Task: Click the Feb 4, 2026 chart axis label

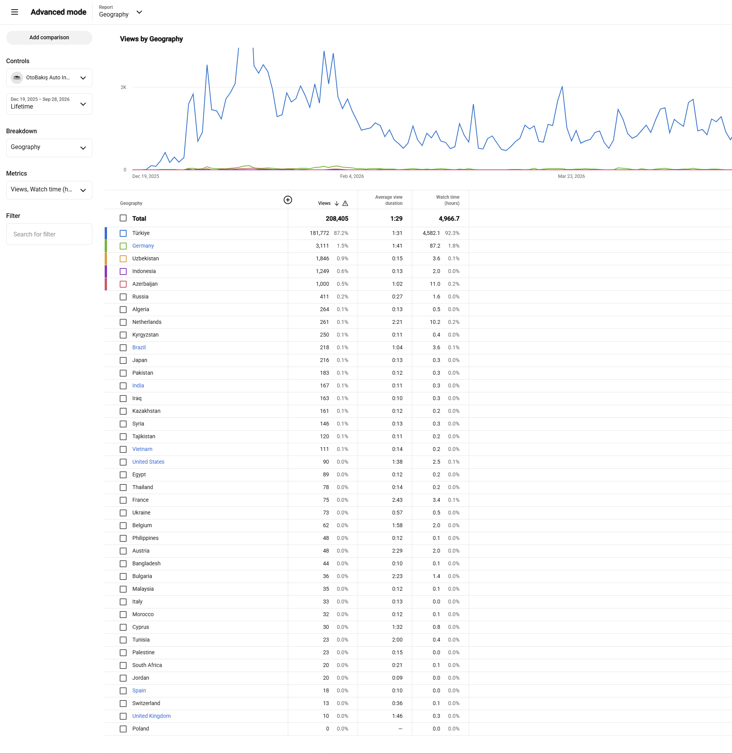Action: (x=352, y=176)
